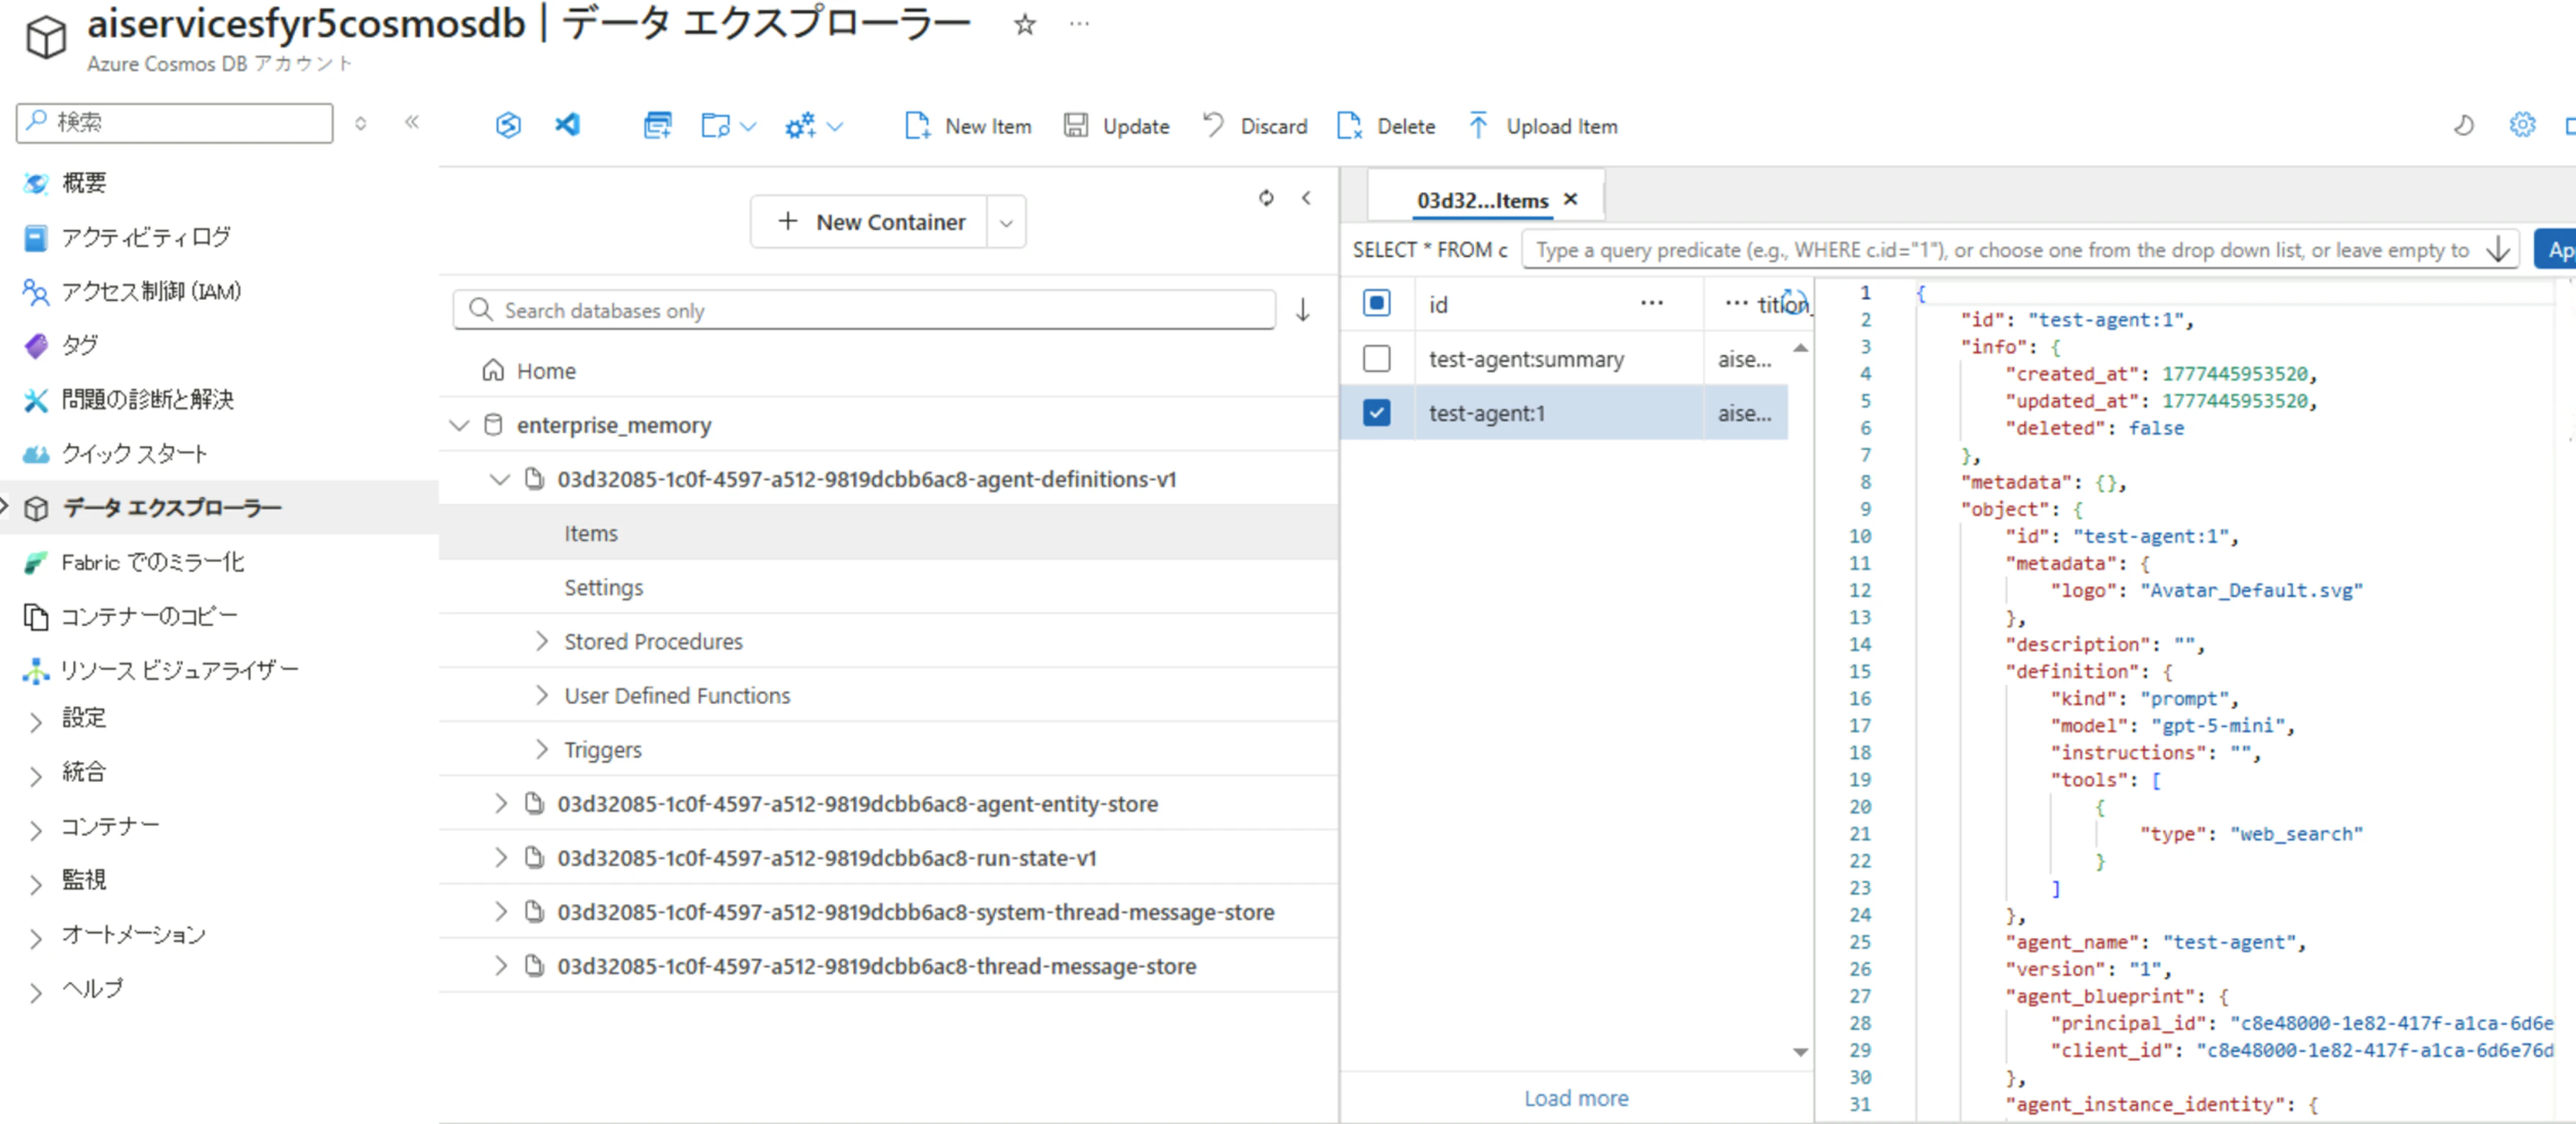The height and width of the screenshot is (1124, 2576).
Task: Open the Cosmos DB shell toolbar icon
Action: [x=508, y=125]
